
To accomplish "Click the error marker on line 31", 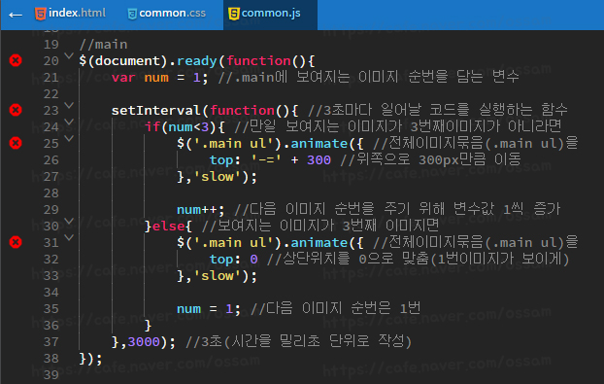I will click(16, 242).
